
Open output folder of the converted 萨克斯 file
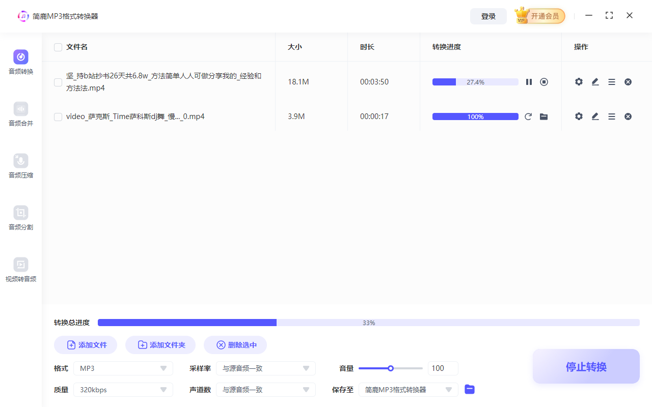tap(544, 116)
